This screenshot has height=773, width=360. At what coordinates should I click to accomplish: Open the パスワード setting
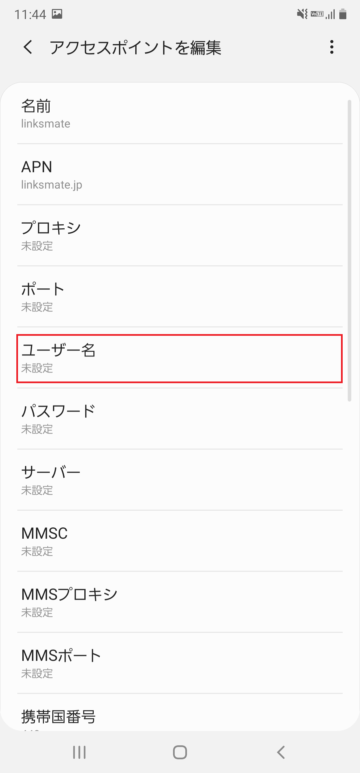(180, 419)
